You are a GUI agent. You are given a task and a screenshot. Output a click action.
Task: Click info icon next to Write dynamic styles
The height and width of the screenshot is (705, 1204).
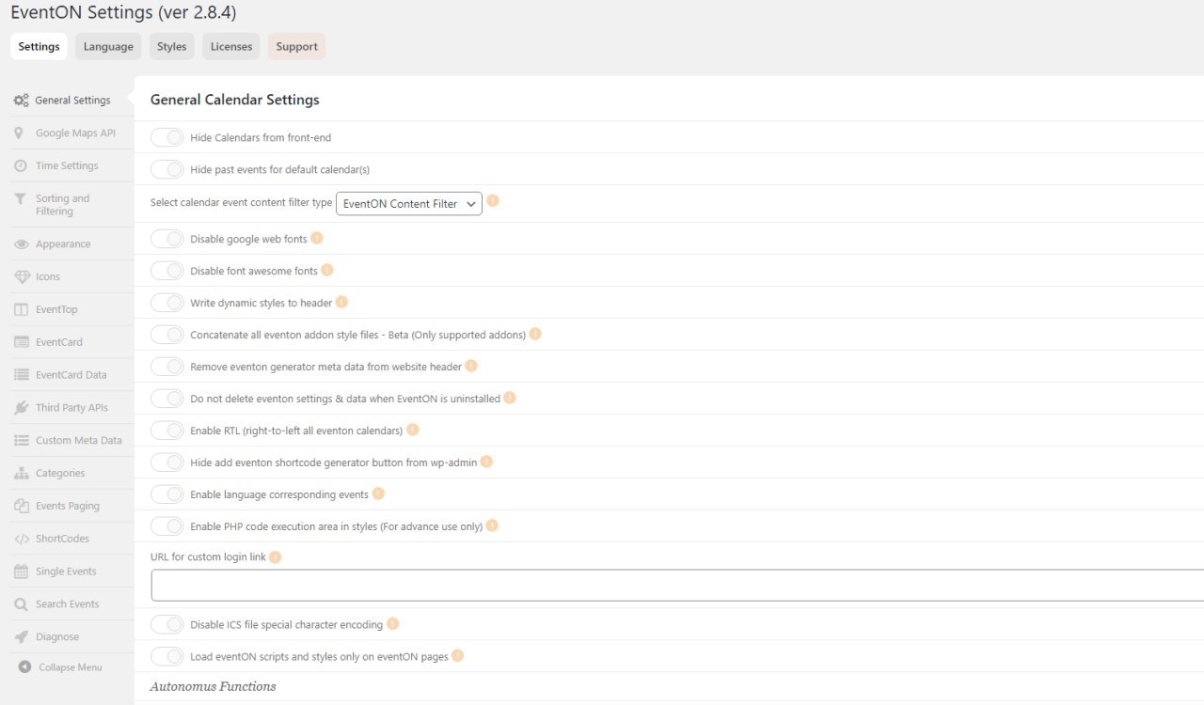pyautogui.click(x=341, y=302)
